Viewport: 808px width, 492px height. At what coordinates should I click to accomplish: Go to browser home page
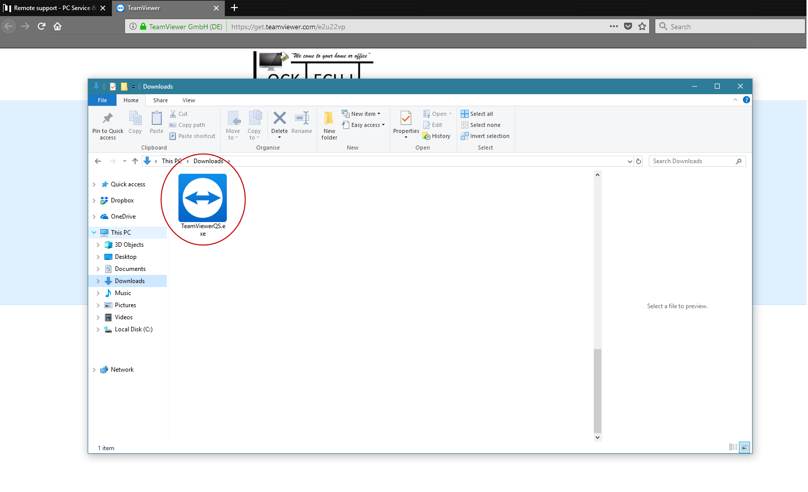point(57,26)
